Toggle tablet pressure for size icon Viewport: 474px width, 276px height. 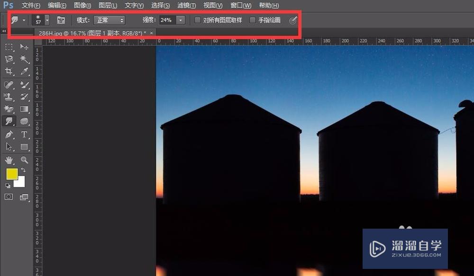coord(293,20)
